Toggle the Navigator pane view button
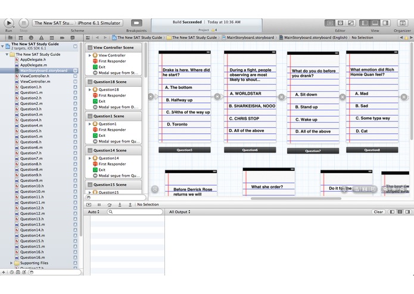The image size is (414, 294). click(x=365, y=23)
